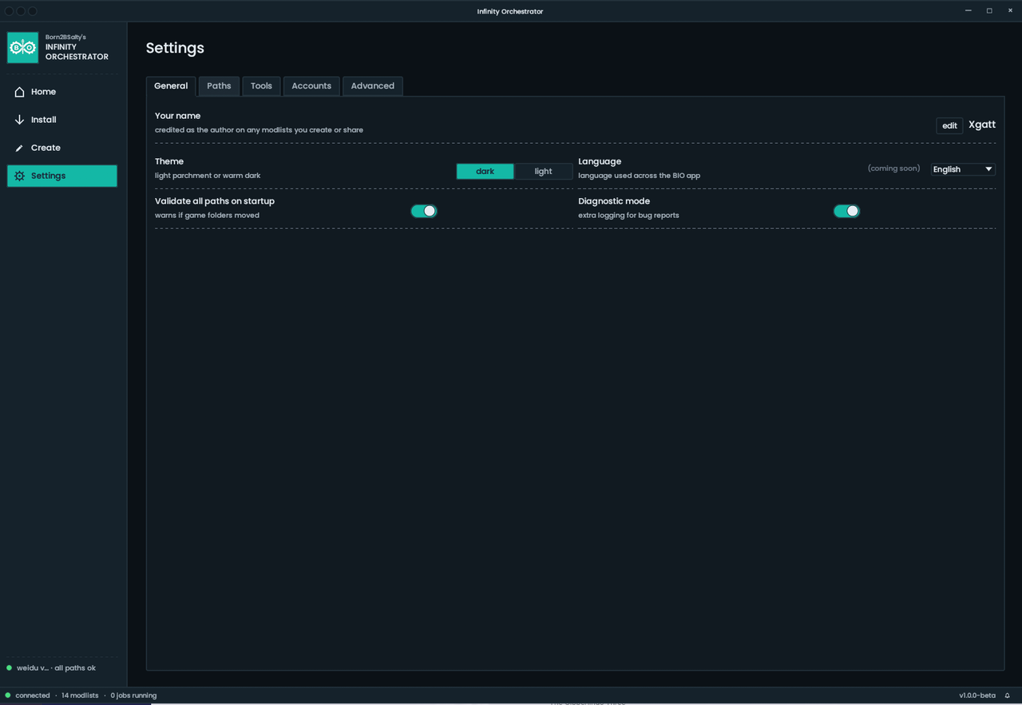The width and height of the screenshot is (1022, 705).
Task: Open the Tools settings tab
Action: 261,85
